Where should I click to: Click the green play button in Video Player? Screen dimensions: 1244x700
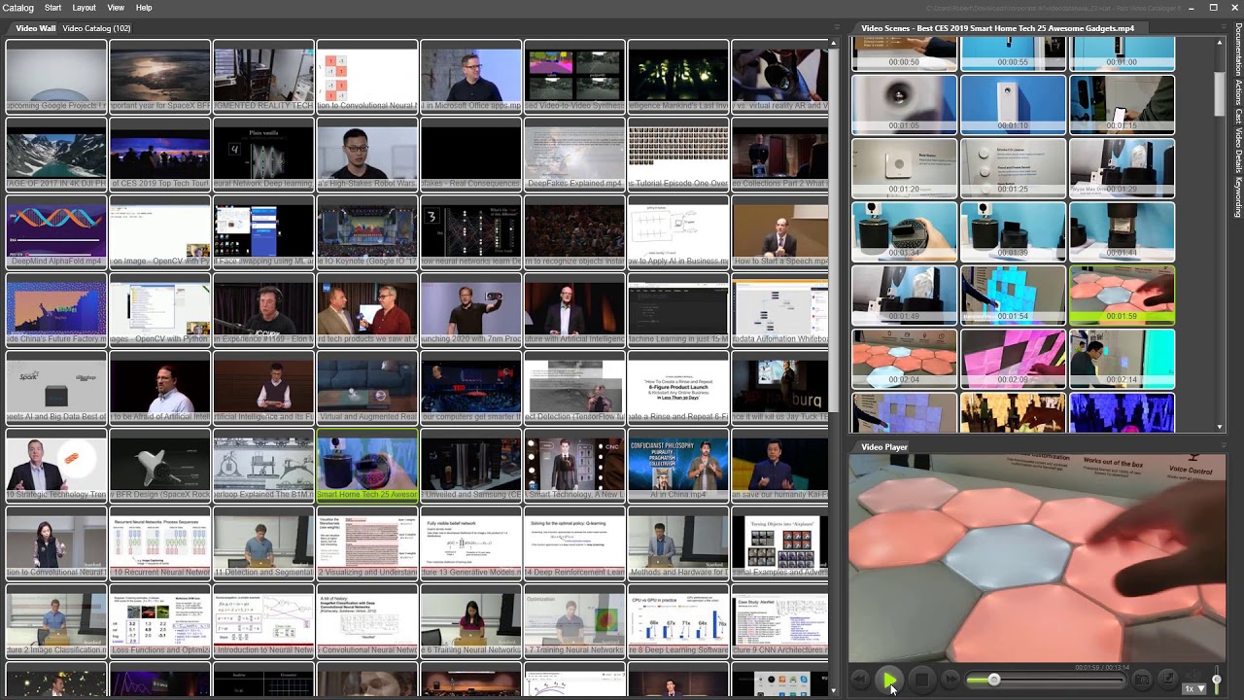pyautogui.click(x=889, y=682)
